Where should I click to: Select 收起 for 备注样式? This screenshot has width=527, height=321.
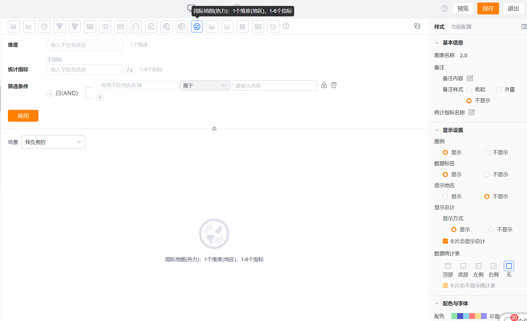tap(469, 90)
